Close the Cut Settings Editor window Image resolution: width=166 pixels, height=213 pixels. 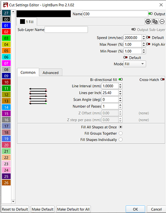click(x=161, y=5)
